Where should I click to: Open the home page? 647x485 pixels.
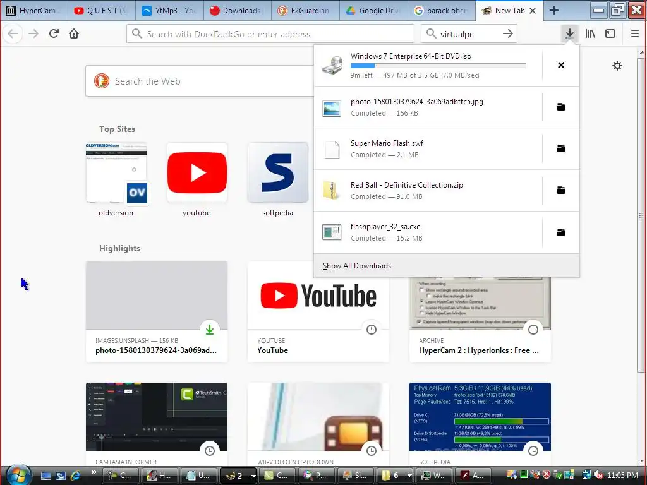[x=74, y=34]
